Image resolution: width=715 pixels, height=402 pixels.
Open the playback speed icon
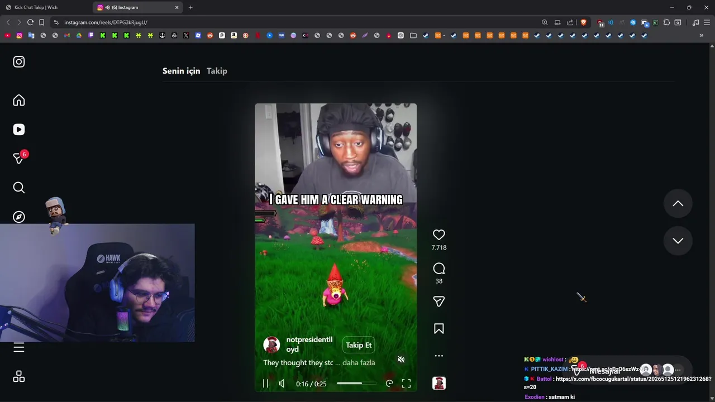tap(389, 384)
